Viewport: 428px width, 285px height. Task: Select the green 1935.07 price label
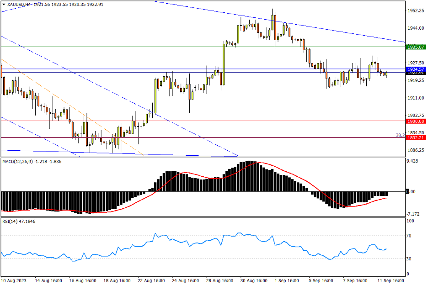click(x=416, y=47)
